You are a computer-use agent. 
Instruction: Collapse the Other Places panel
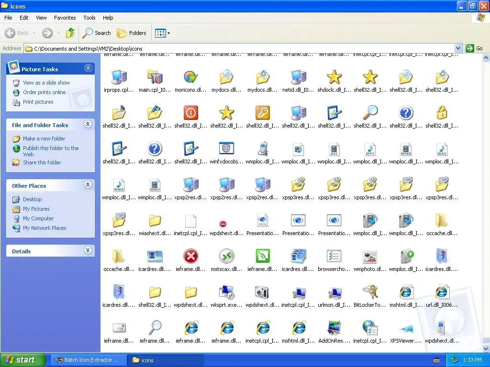[88, 185]
